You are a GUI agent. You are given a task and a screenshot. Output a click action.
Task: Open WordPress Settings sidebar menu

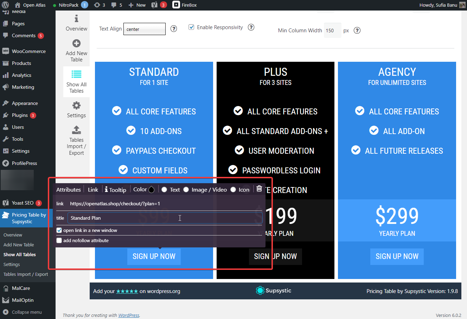click(21, 151)
